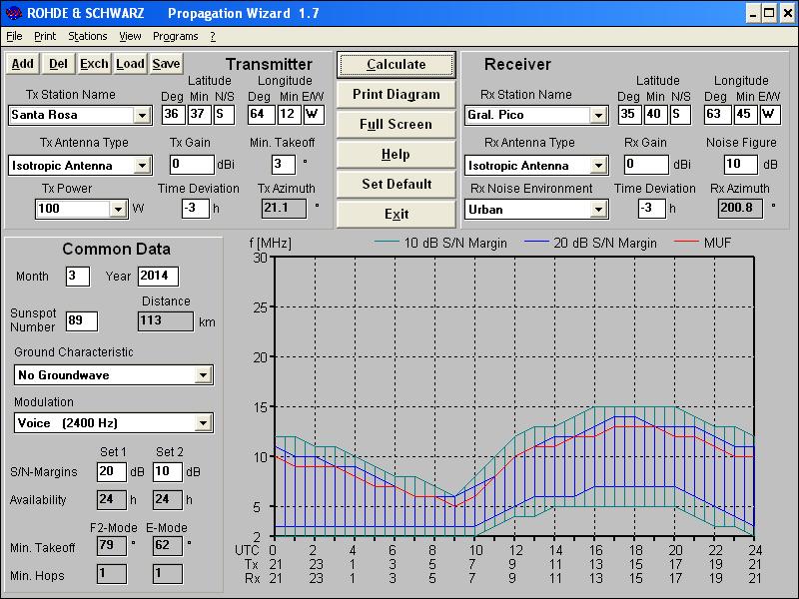Screen dimensions: 799x599
Task: Maximize the Propagation Wizard window
Action: click(x=769, y=13)
